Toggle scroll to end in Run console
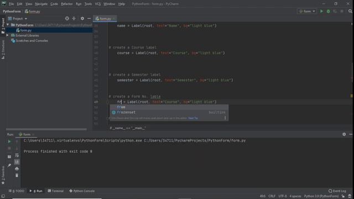 pos(17,162)
